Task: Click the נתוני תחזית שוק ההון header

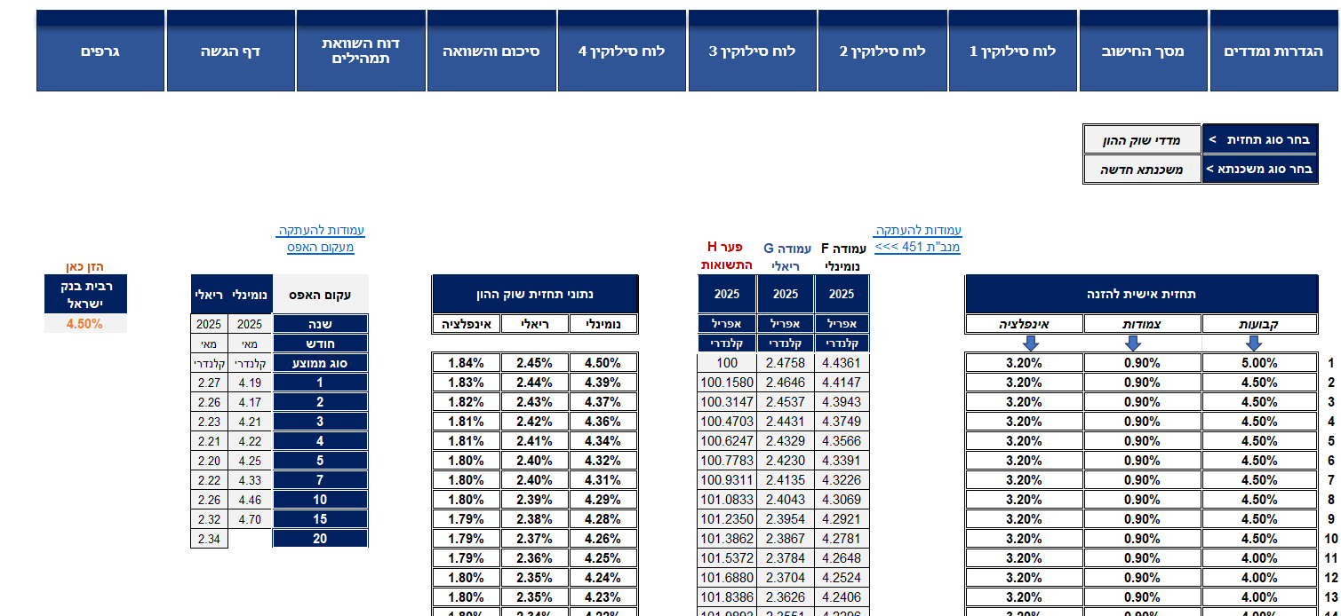Action: (x=535, y=294)
